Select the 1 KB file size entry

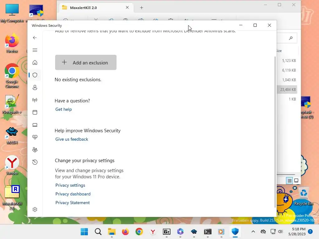292,99
